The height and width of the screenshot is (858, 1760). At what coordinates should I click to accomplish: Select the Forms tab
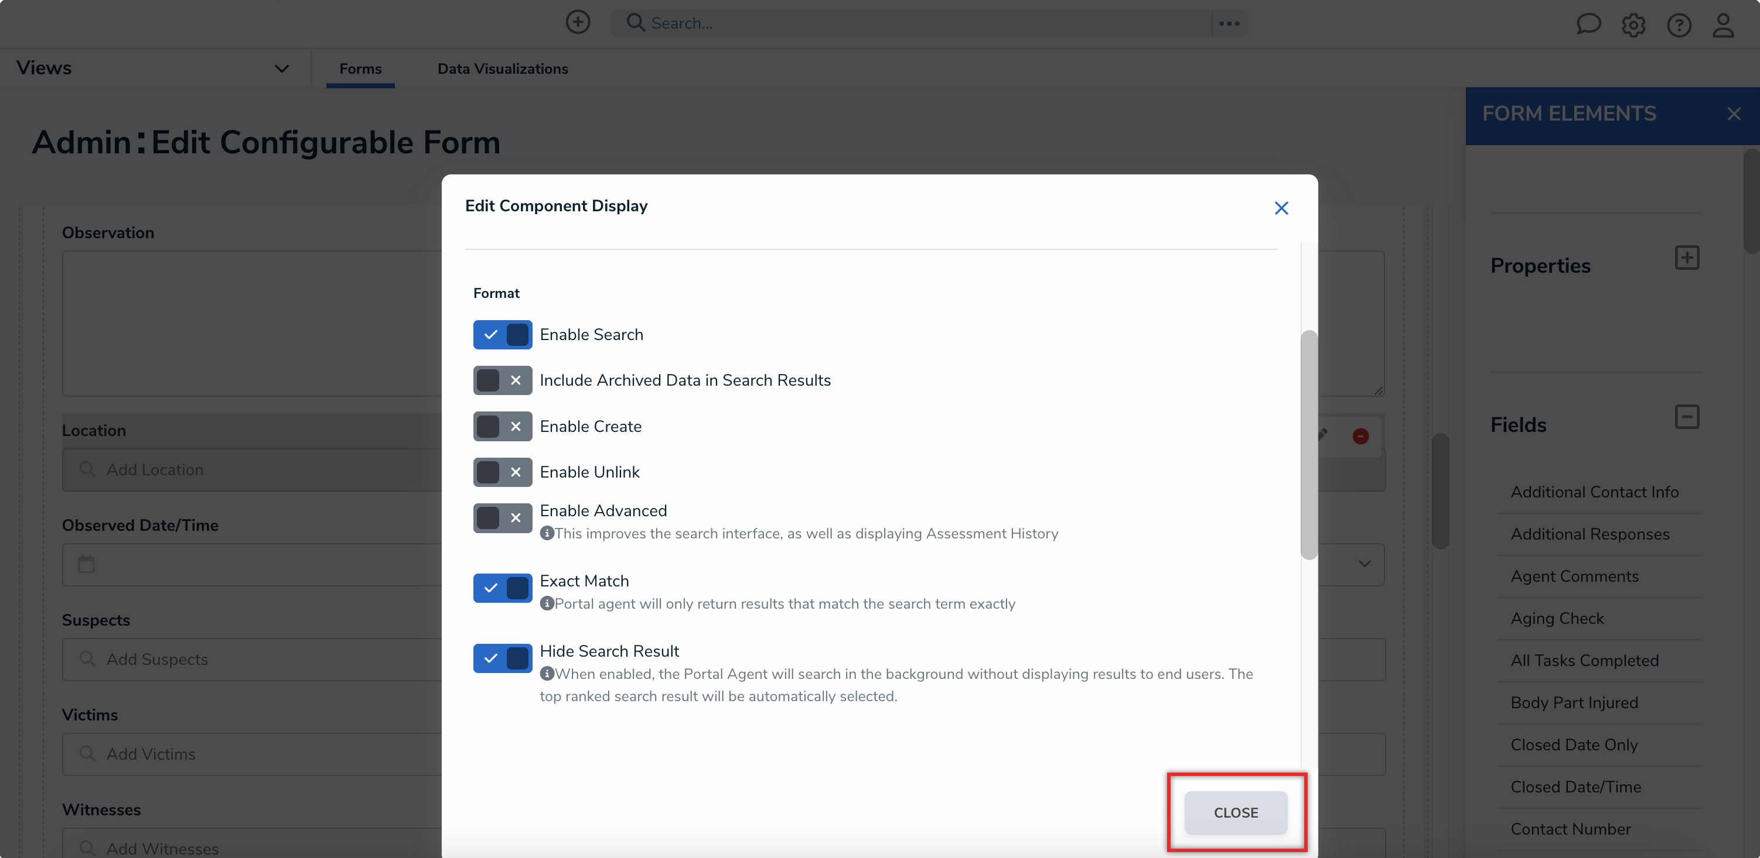tap(360, 69)
